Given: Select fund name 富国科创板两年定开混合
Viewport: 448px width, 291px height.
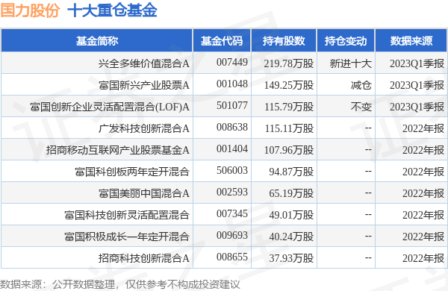Looking at the screenshot, I should (x=132, y=172).
